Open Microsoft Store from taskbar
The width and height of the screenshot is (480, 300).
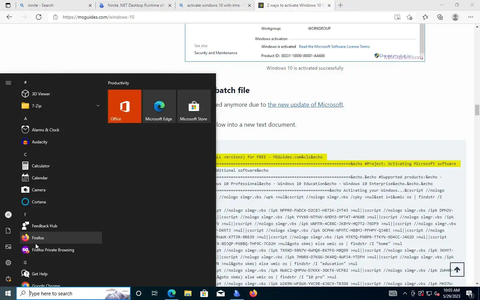(x=204, y=293)
